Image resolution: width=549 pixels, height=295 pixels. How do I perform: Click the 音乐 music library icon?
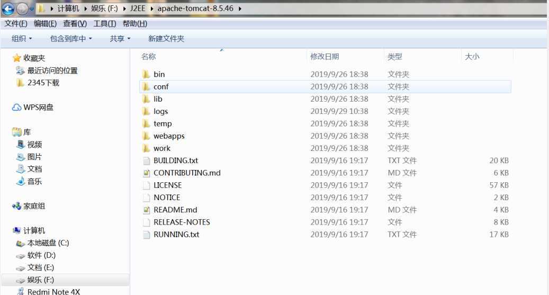pos(21,181)
